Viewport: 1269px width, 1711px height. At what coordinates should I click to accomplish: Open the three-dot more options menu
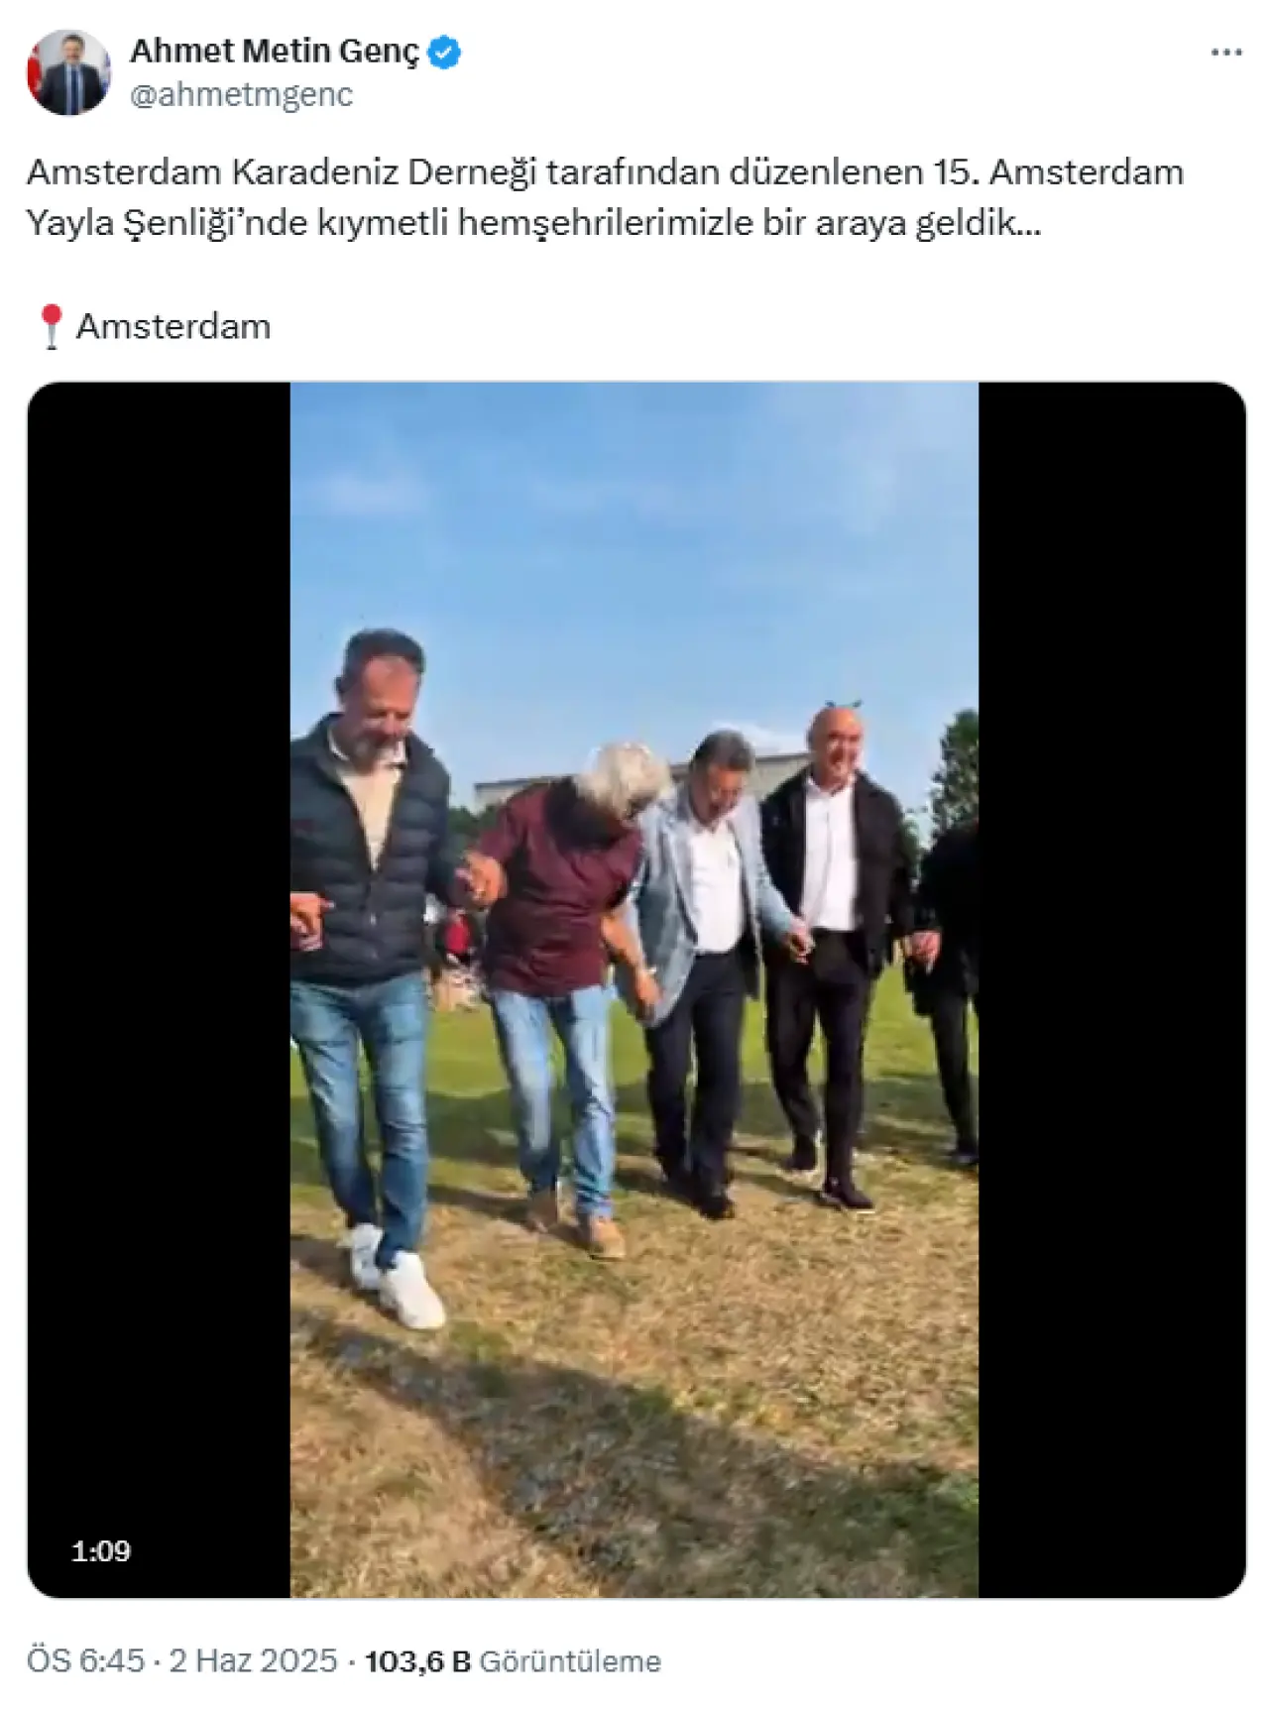tap(1225, 53)
